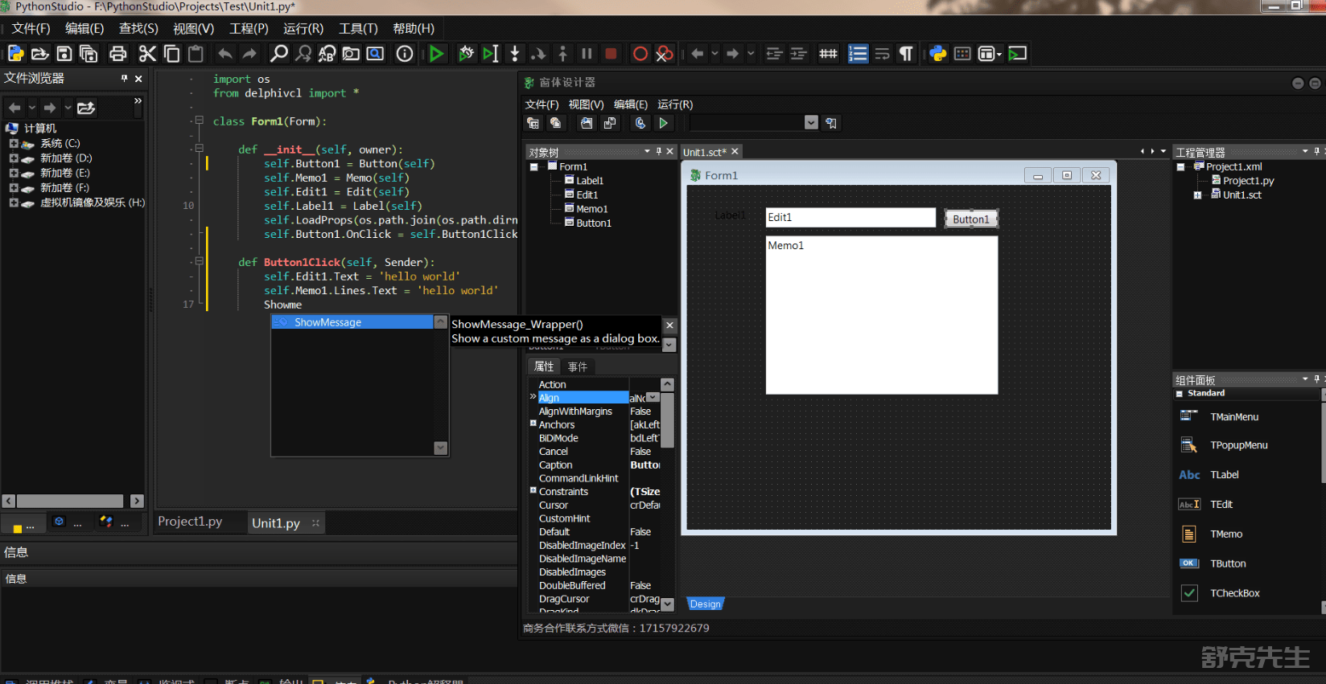This screenshot has height=684, width=1326.
Task: Select ShowMessage from autocomplete list
Action: coord(327,322)
